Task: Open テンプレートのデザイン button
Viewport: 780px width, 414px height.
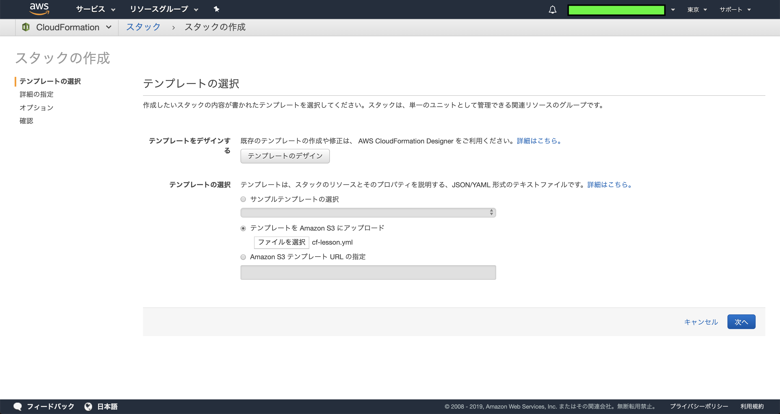Action: click(x=285, y=156)
